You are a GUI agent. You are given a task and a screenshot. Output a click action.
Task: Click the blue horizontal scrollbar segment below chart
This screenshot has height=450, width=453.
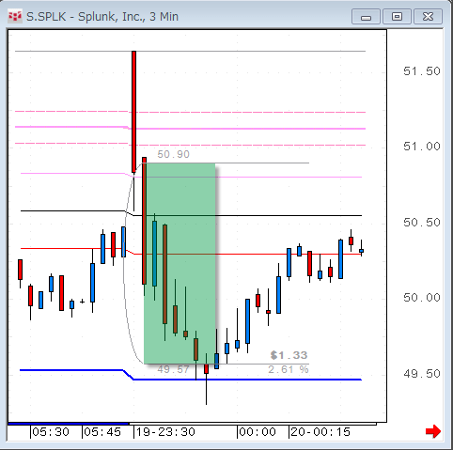tap(69, 424)
